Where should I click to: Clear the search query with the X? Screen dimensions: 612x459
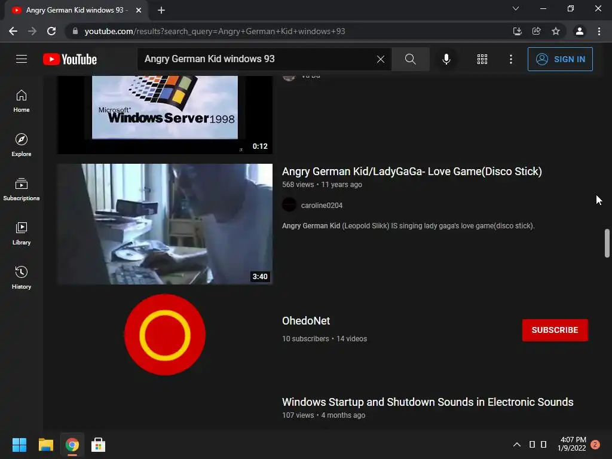click(x=381, y=59)
